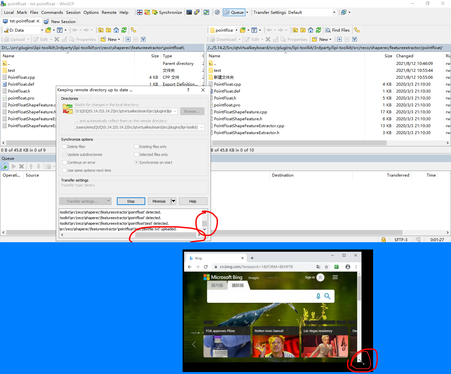The image size is (451, 374).
Task: Expand the Transfer Settings Default dropdown
Action: (334, 12)
